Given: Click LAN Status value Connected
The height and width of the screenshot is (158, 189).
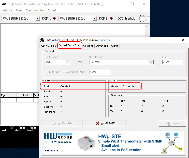Looking at the screenshot, I should 129,86.
